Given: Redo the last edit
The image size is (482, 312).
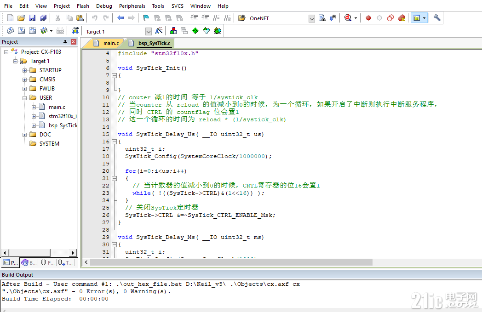Looking at the screenshot, I should pos(106,18).
